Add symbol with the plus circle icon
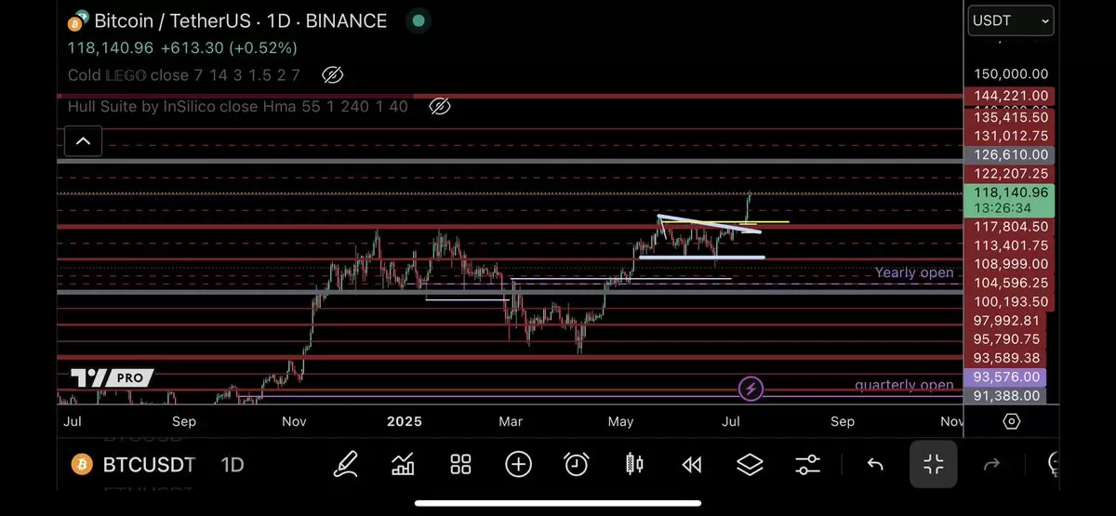This screenshot has height=516, width=1116. click(518, 464)
